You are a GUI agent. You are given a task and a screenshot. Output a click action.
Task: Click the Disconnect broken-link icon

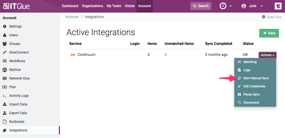(239, 103)
